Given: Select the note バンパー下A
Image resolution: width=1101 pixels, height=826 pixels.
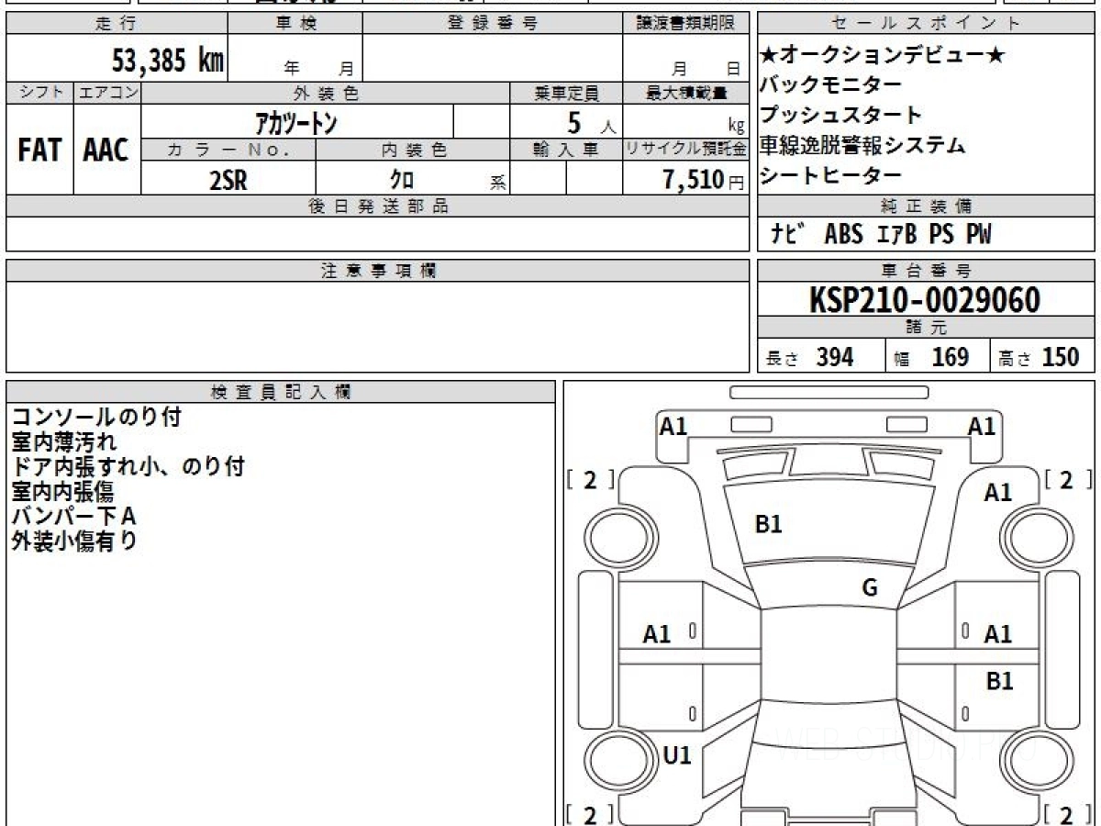Looking at the screenshot, I should click(x=73, y=517).
